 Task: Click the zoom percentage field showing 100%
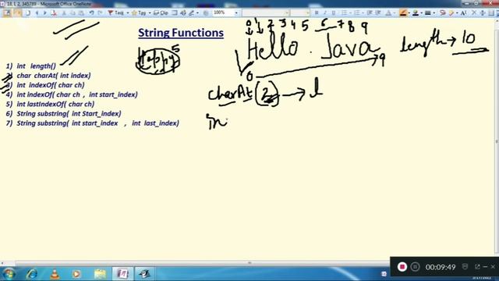(x=223, y=12)
